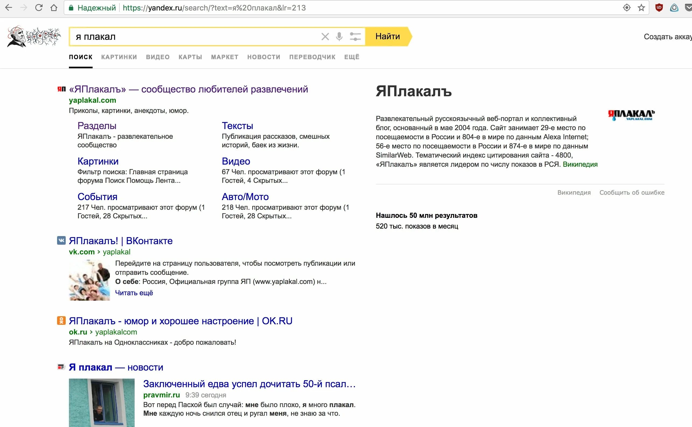The width and height of the screenshot is (692, 427).
Task: Click the browser reload icon
Action: pos(39,8)
